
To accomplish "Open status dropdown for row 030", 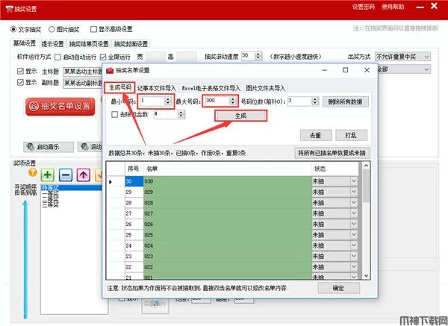I will point(354,181).
